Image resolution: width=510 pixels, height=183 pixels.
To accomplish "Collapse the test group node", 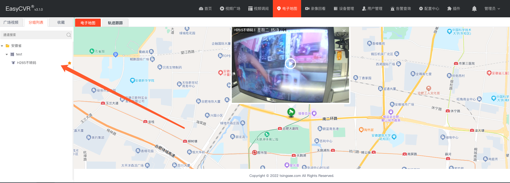I will [7, 54].
